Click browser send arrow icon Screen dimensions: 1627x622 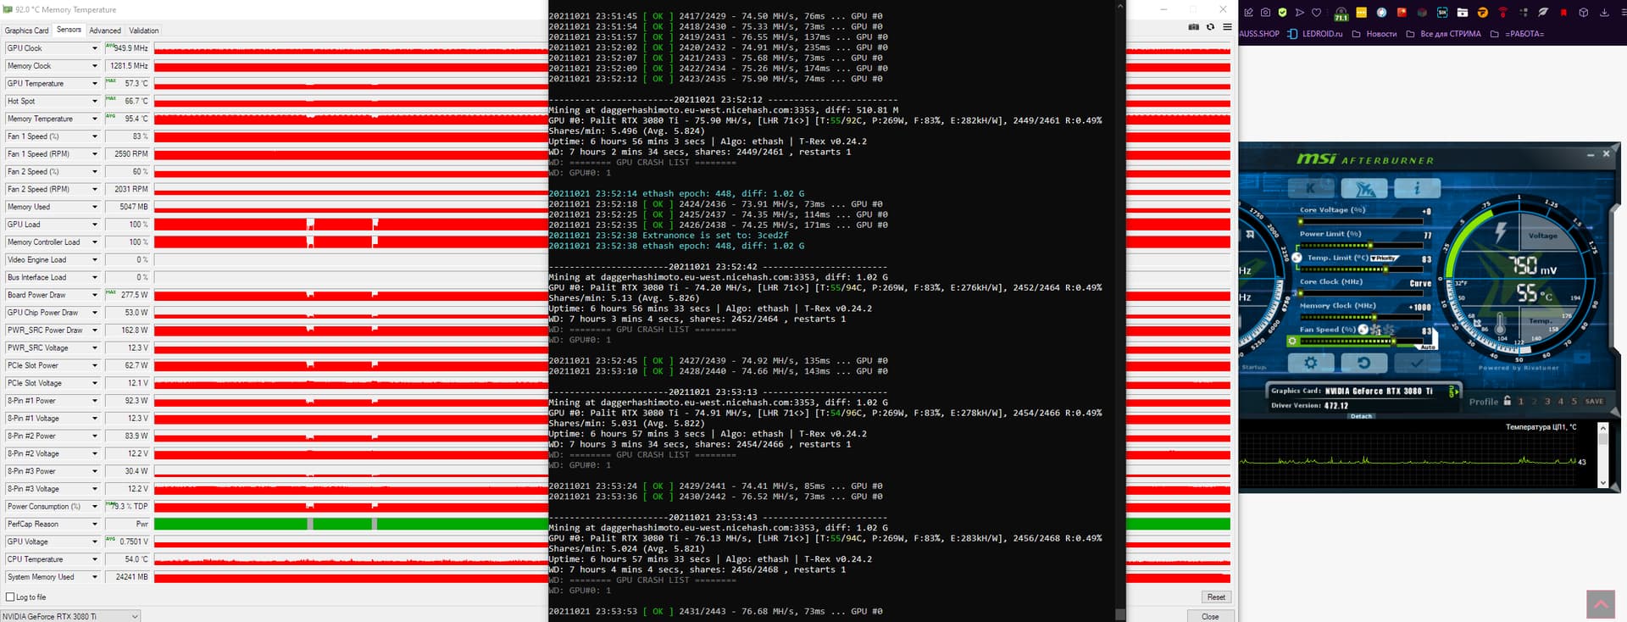[1299, 13]
